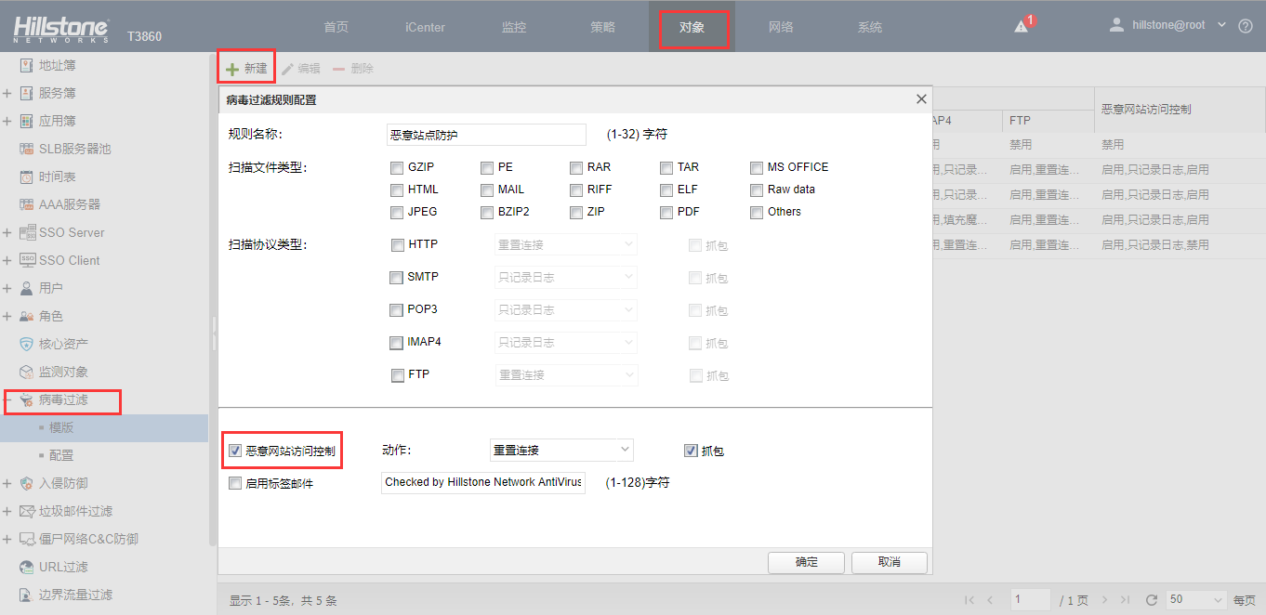Viewport: 1266px width, 615px height.
Task: Open the 系统 tab
Action: click(870, 27)
